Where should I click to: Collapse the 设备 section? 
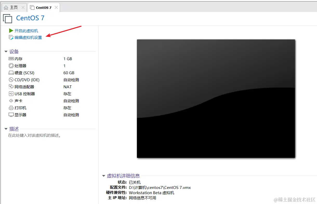click(x=6, y=51)
